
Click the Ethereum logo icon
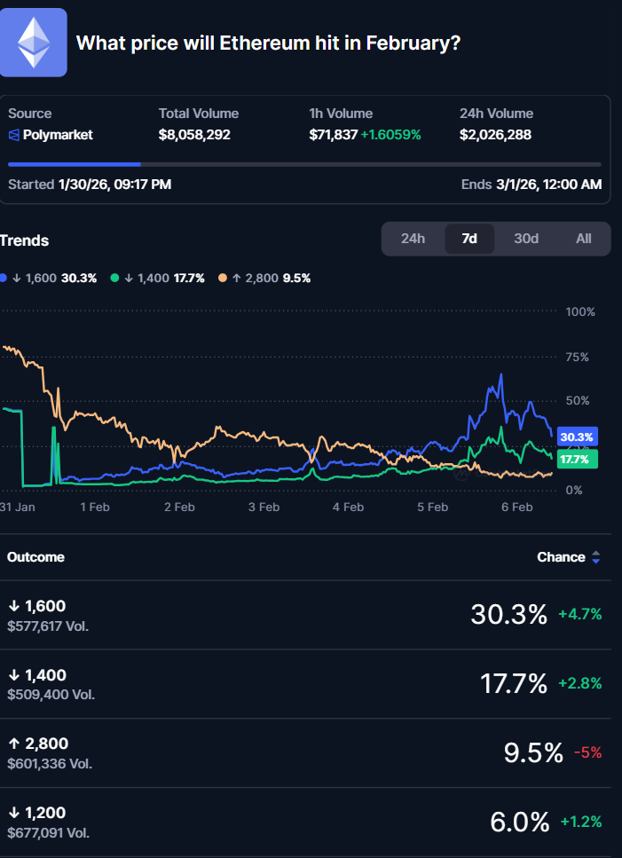point(34,43)
